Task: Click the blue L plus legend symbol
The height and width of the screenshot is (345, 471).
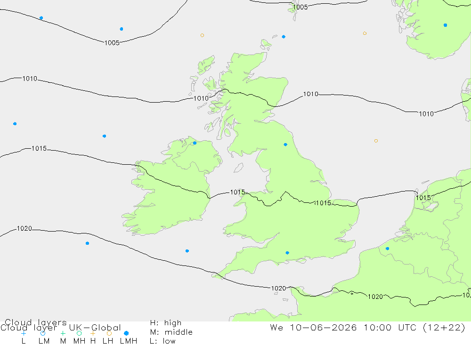Action: pyautogui.click(x=24, y=333)
